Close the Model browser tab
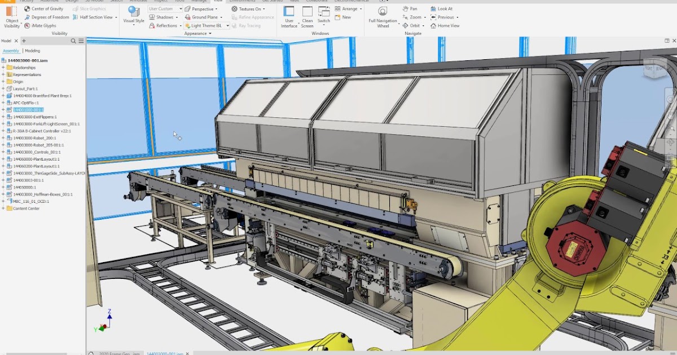Screen dimensions: 677x355 [16, 41]
